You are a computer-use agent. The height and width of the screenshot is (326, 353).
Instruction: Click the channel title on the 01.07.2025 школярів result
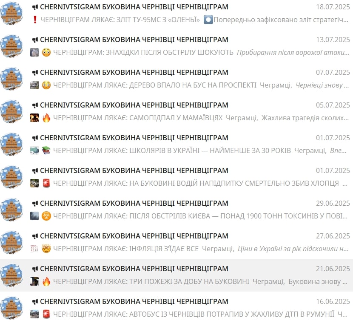pos(134,138)
